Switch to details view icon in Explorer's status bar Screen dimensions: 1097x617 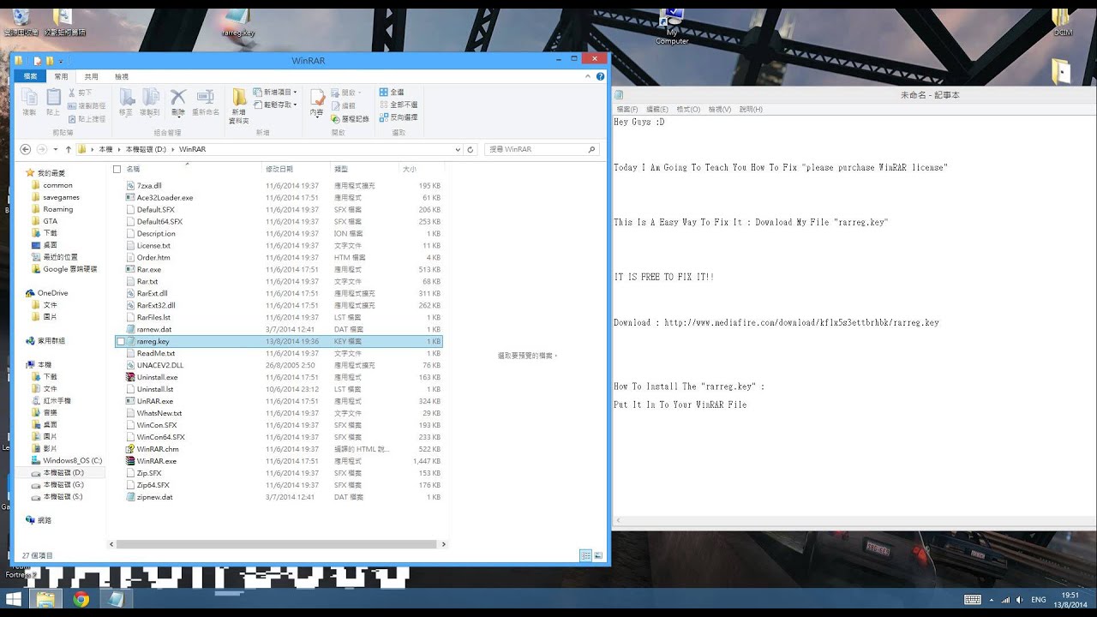tap(585, 555)
